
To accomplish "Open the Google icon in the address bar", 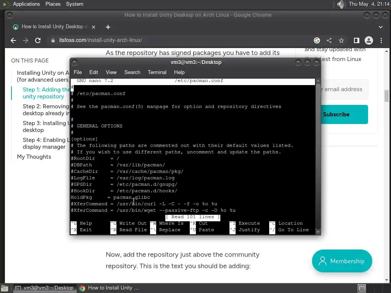I will point(317,40).
